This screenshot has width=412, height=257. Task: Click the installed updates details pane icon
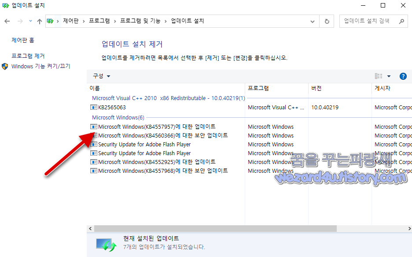106,245
